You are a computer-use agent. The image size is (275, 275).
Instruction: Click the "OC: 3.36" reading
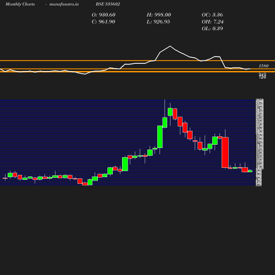pyautogui.click(x=212, y=15)
